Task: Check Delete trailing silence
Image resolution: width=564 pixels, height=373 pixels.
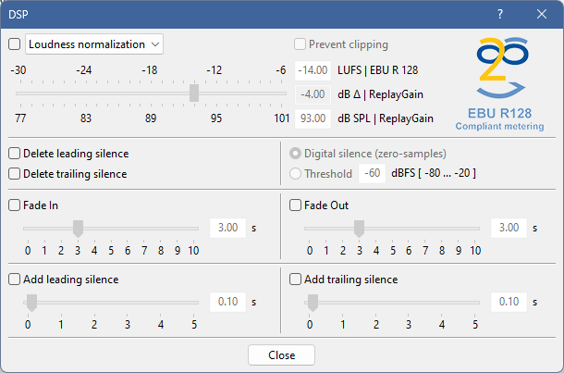Action: (x=14, y=173)
